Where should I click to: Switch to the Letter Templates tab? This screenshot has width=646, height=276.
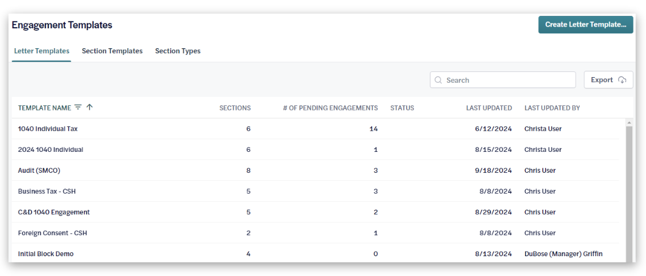click(x=41, y=51)
